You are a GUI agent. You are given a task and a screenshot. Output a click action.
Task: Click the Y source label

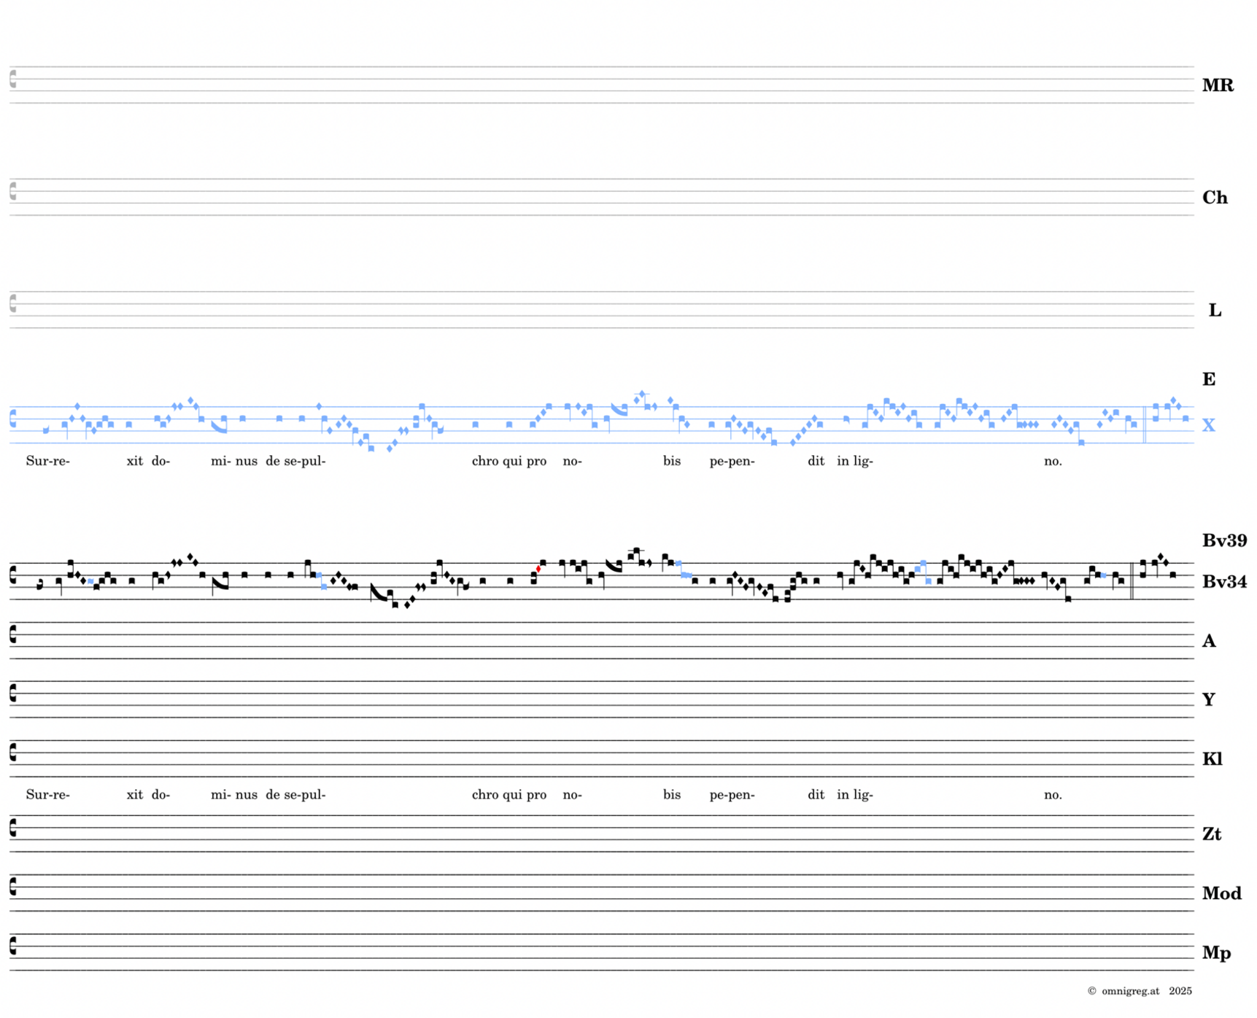click(1208, 699)
